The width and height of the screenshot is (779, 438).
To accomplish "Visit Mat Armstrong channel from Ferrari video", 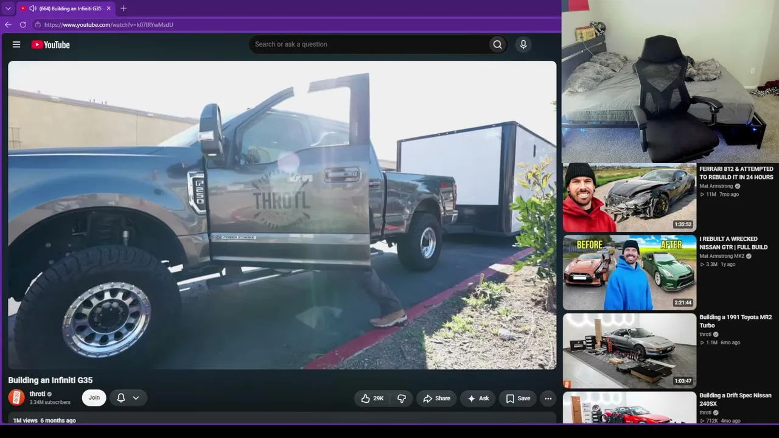I will pyautogui.click(x=716, y=186).
